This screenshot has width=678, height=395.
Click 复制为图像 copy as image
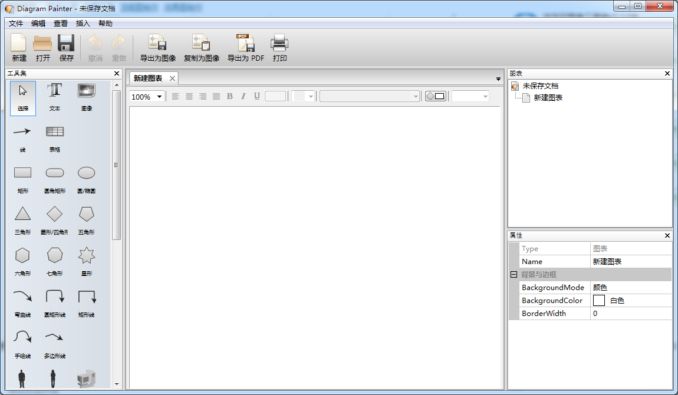click(x=202, y=48)
